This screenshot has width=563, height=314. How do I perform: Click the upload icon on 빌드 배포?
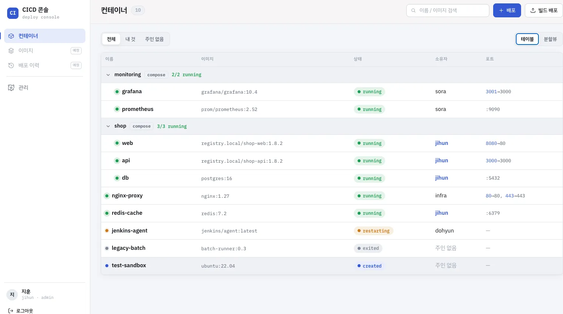click(x=533, y=11)
